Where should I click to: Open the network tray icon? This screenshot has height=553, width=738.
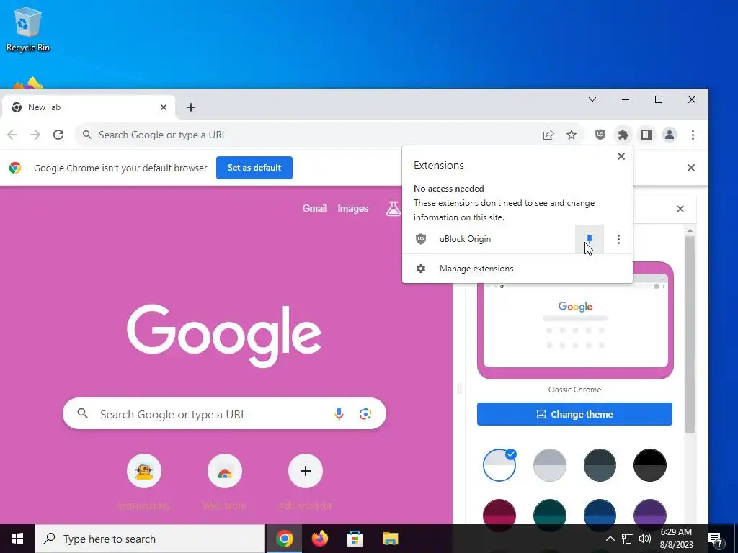coord(628,539)
